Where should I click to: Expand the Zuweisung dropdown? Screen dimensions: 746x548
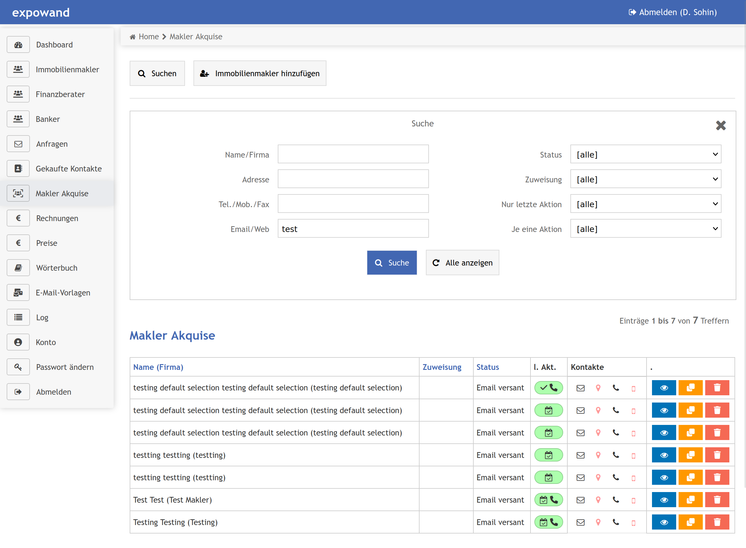tap(645, 179)
